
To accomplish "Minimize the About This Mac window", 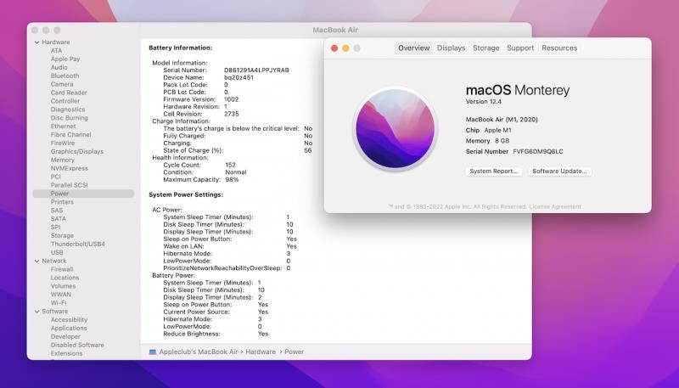I will pos(345,48).
